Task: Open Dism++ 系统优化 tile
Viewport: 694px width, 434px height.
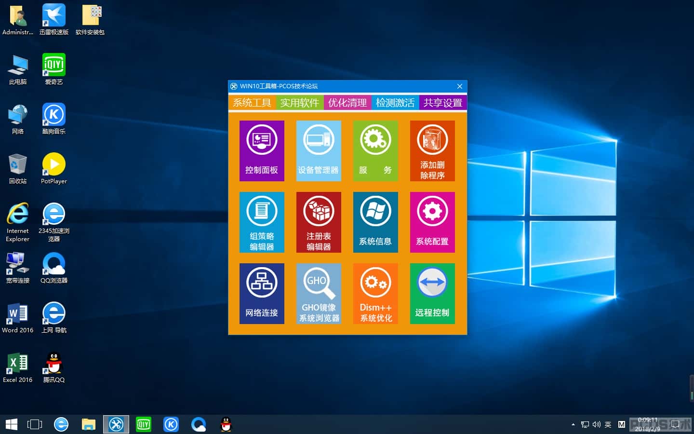Action: (375, 294)
